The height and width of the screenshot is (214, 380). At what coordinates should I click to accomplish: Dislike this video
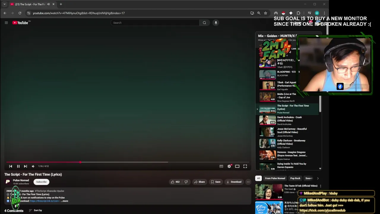pyautogui.click(x=186, y=182)
